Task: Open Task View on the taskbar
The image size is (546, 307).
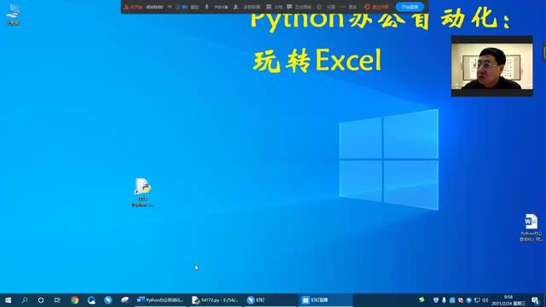Action: click(57, 300)
